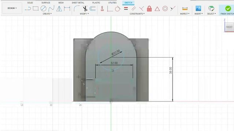Click the Front face of view cube

tap(229, 27)
